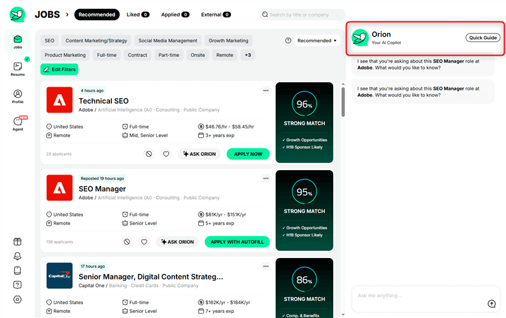
Task: Open the Agent sidebar section
Action: point(18,124)
